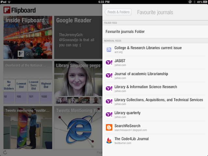Tap the Yahoo icon beside Journal of academic Librarianship
Screen dimensions: 208x156
click(x=109, y=75)
